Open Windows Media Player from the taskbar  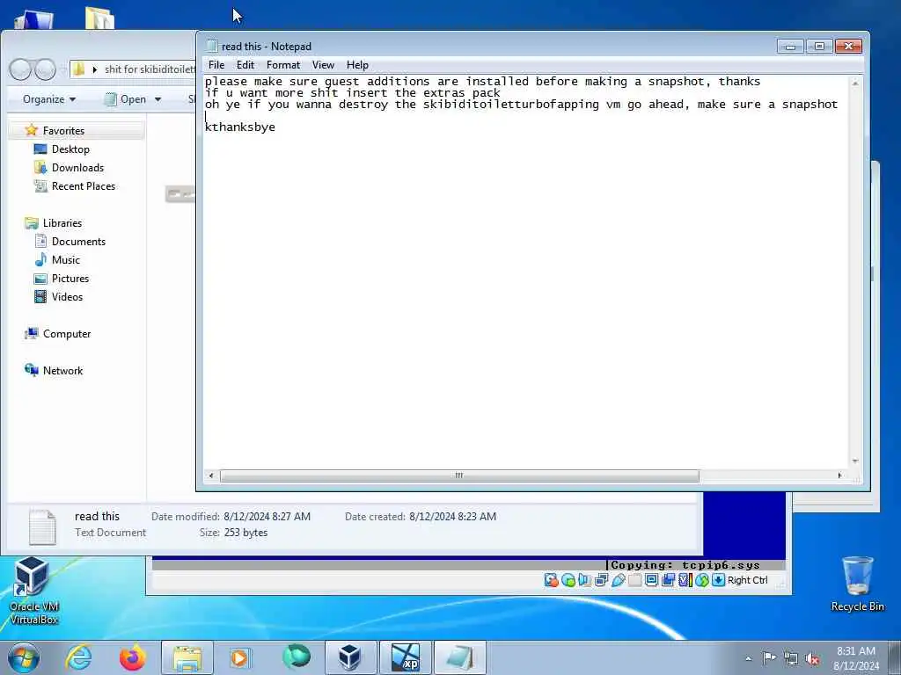point(239,657)
